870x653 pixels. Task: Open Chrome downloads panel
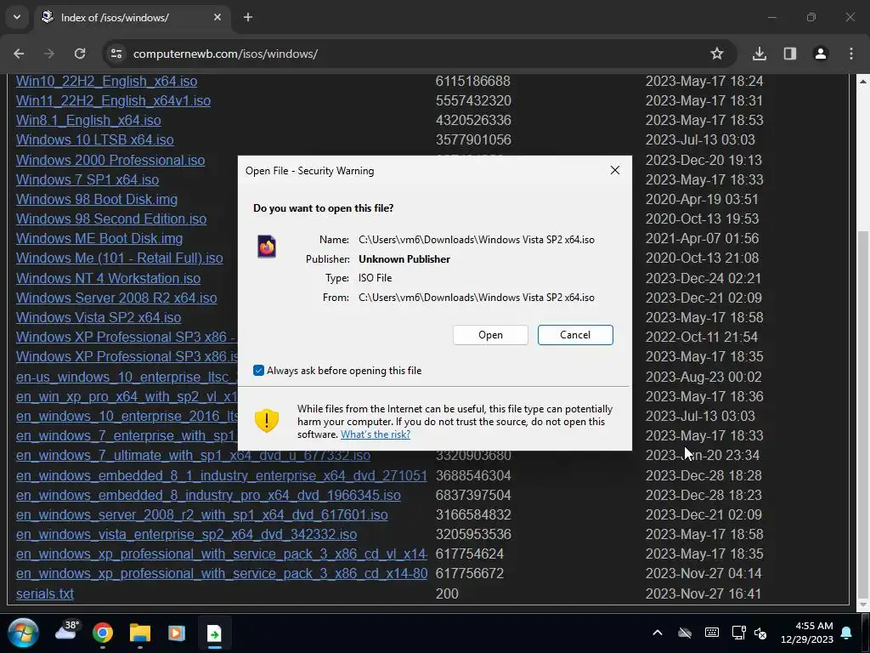click(760, 54)
